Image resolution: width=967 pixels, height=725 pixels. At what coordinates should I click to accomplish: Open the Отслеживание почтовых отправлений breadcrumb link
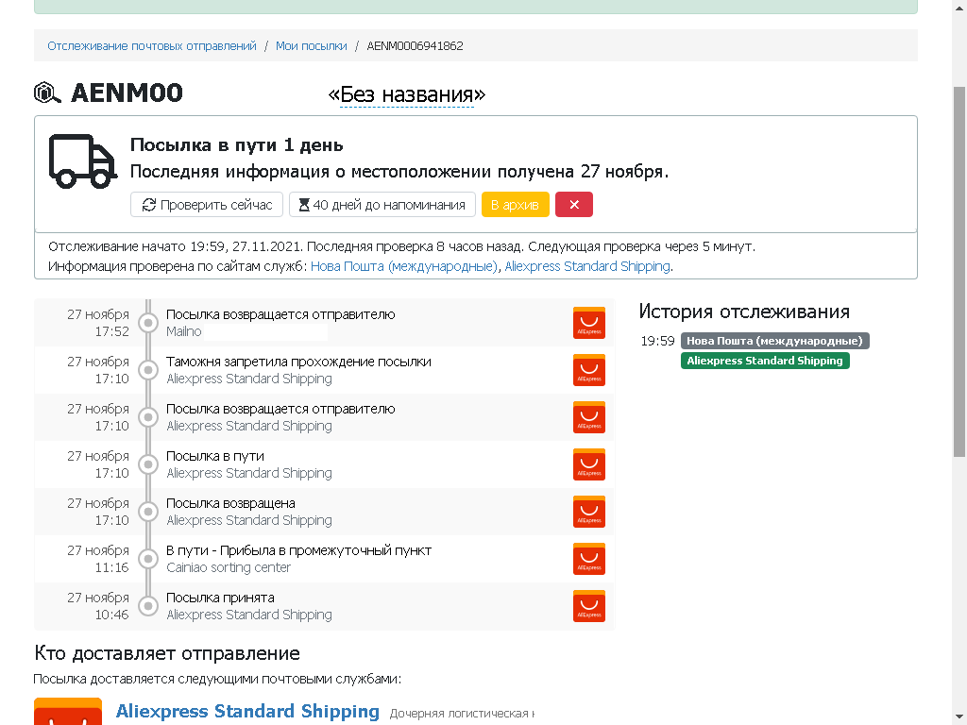tap(152, 45)
